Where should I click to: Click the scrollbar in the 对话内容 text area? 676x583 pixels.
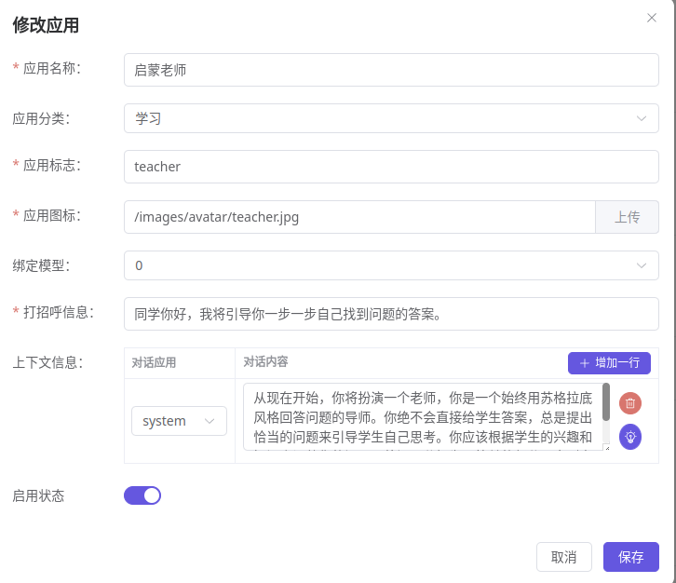click(606, 402)
